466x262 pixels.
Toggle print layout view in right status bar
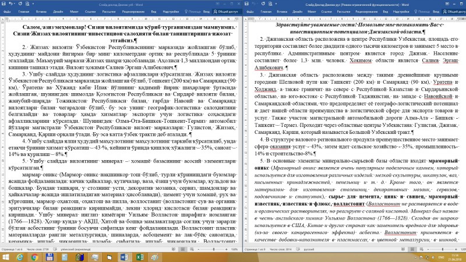[412, 249]
